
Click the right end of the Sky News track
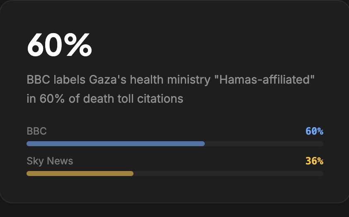tap(321, 174)
